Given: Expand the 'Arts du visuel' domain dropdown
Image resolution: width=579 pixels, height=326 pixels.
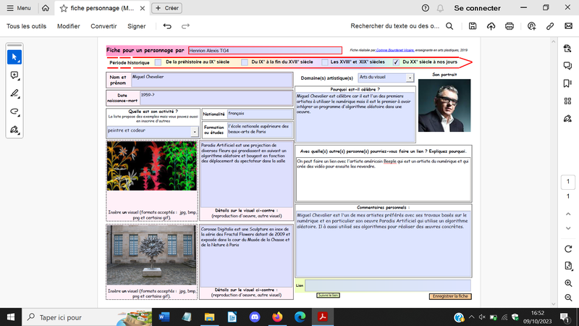Looking at the screenshot, I should (410, 77).
